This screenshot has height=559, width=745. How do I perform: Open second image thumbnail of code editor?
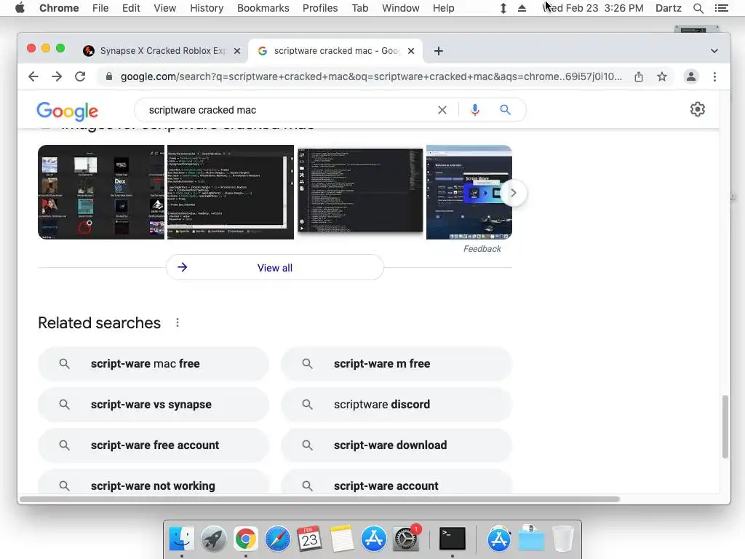(x=231, y=192)
